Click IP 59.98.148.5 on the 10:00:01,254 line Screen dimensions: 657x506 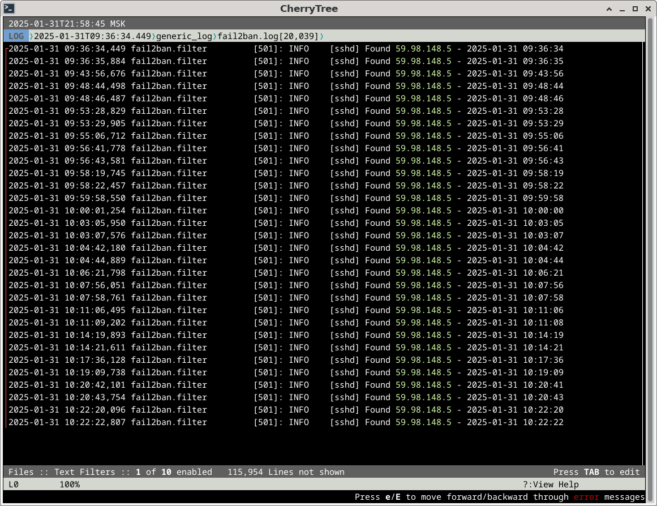(423, 211)
